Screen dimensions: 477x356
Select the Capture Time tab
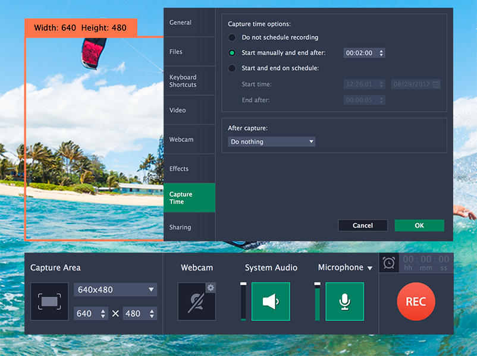pyautogui.click(x=189, y=197)
